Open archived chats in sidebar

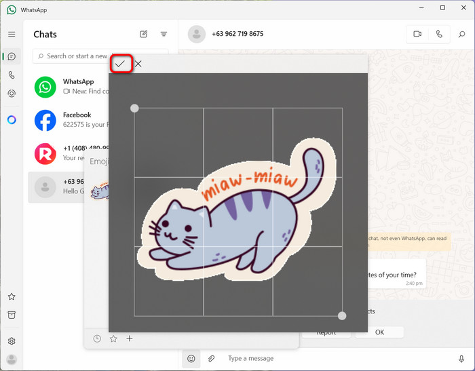[x=12, y=315]
